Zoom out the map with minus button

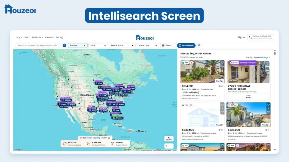pyautogui.click(x=171, y=146)
